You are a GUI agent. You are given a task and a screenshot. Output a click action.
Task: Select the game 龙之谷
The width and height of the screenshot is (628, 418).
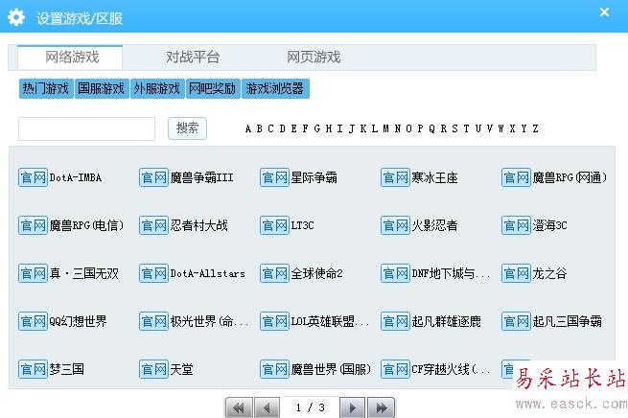tap(549, 273)
